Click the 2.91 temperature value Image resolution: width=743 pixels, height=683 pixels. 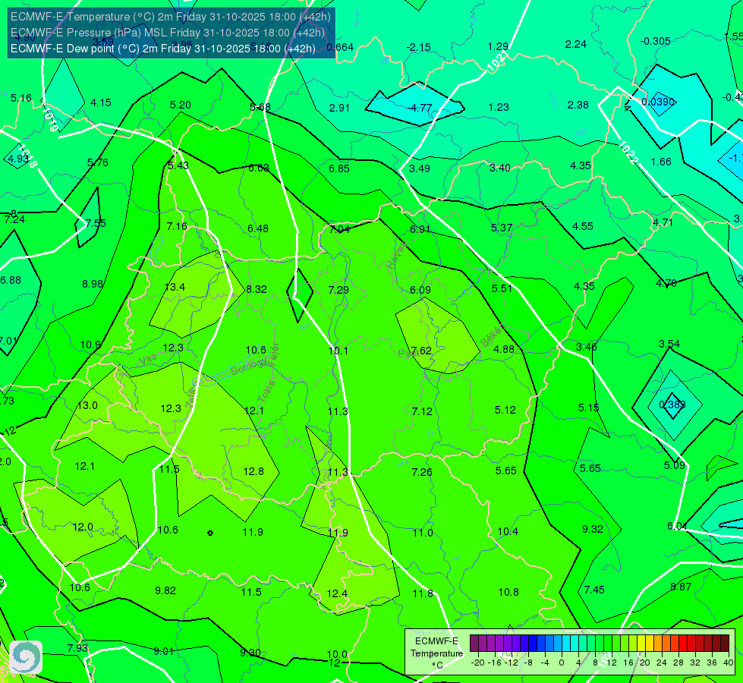click(339, 108)
